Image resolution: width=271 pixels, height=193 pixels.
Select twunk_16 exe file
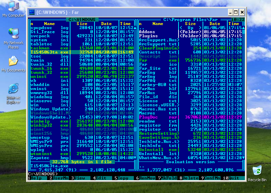82,68
